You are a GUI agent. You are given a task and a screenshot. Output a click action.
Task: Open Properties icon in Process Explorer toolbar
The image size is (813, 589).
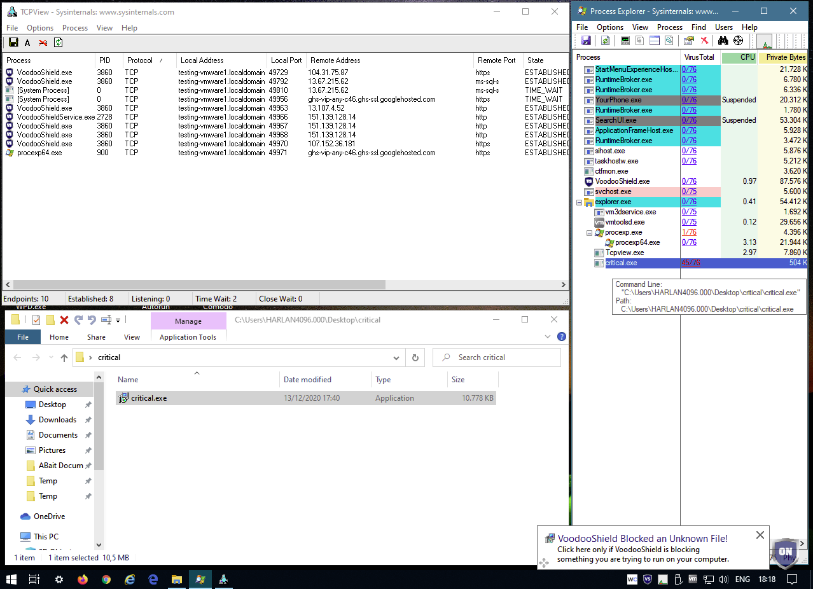689,41
